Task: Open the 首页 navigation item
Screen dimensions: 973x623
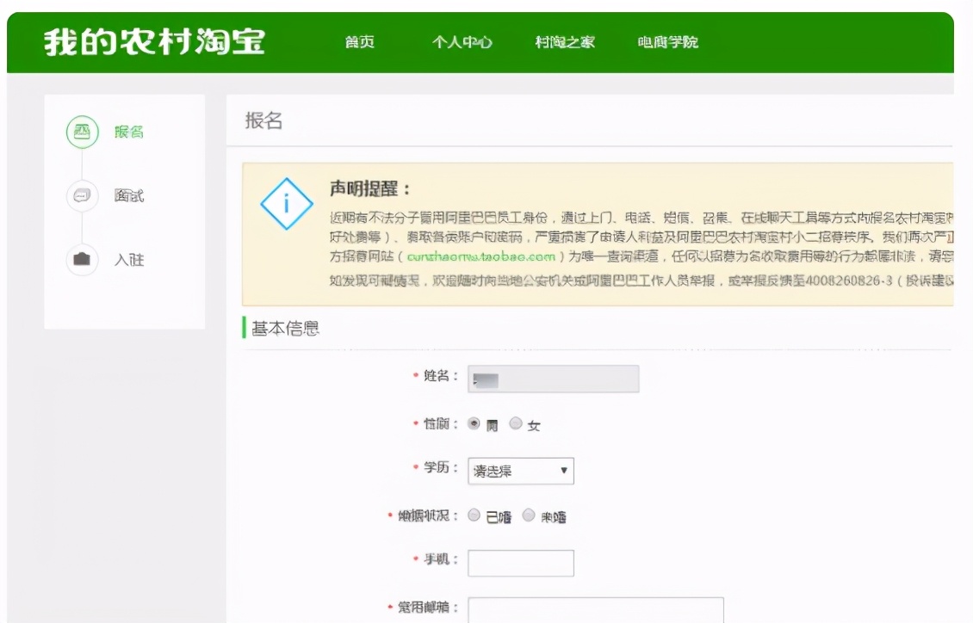Action: point(360,42)
